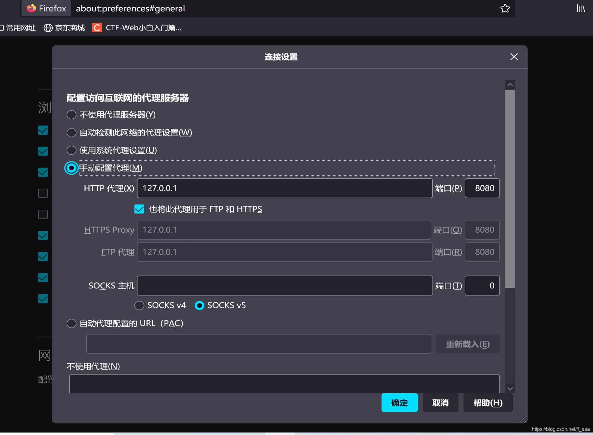593x435 pixels.
Task: Click the bookmark star icon in address bar
Action: tap(505, 8)
